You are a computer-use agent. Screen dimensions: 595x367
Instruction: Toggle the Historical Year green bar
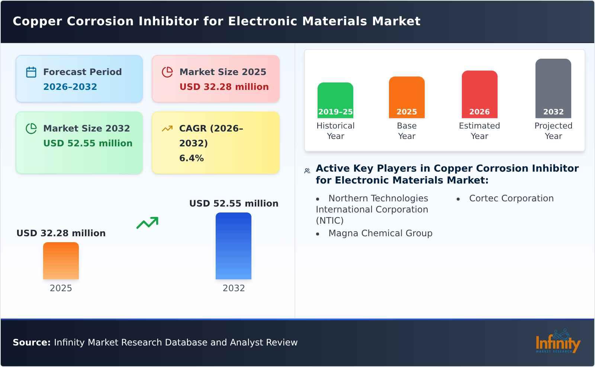click(335, 100)
